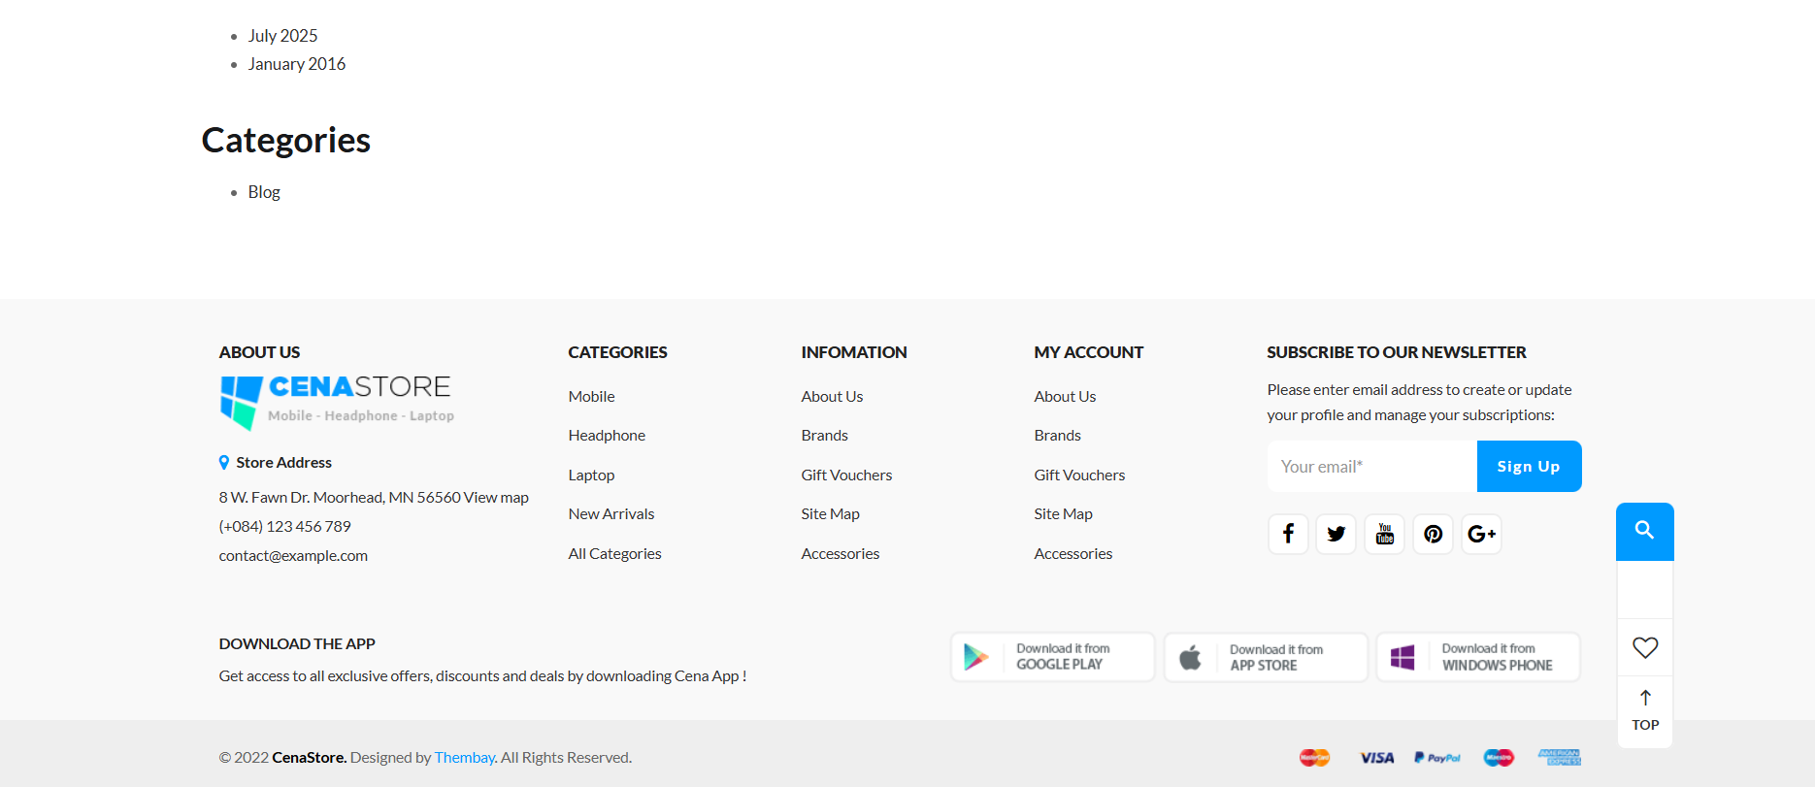Download the app from Windows Phone
This screenshot has width=1815, height=787.
click(x=1478, y=657)
